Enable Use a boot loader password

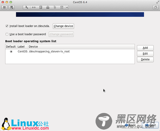coord(7,34)
